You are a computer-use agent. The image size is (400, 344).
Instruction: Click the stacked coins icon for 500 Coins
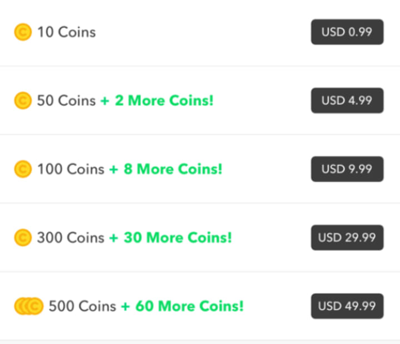point(28,306)
